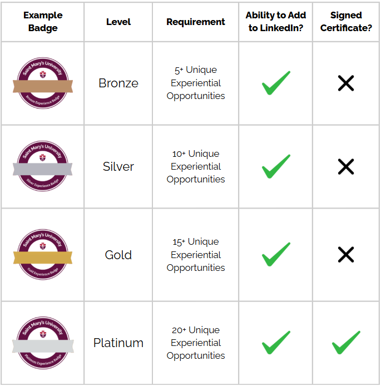
Task: Click the Bronze signed certificate X mark
Action: pyautogui.click(x=346, y=83)
